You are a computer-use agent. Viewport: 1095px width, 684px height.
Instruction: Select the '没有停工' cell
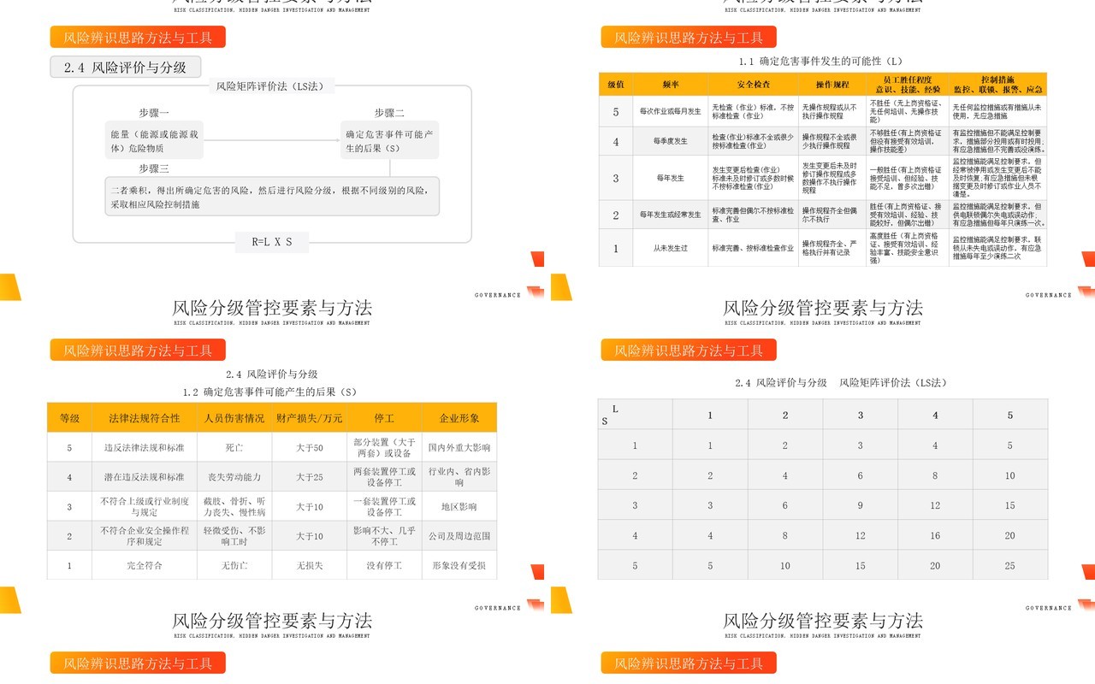pyautogui.click(x=384, y=565)
